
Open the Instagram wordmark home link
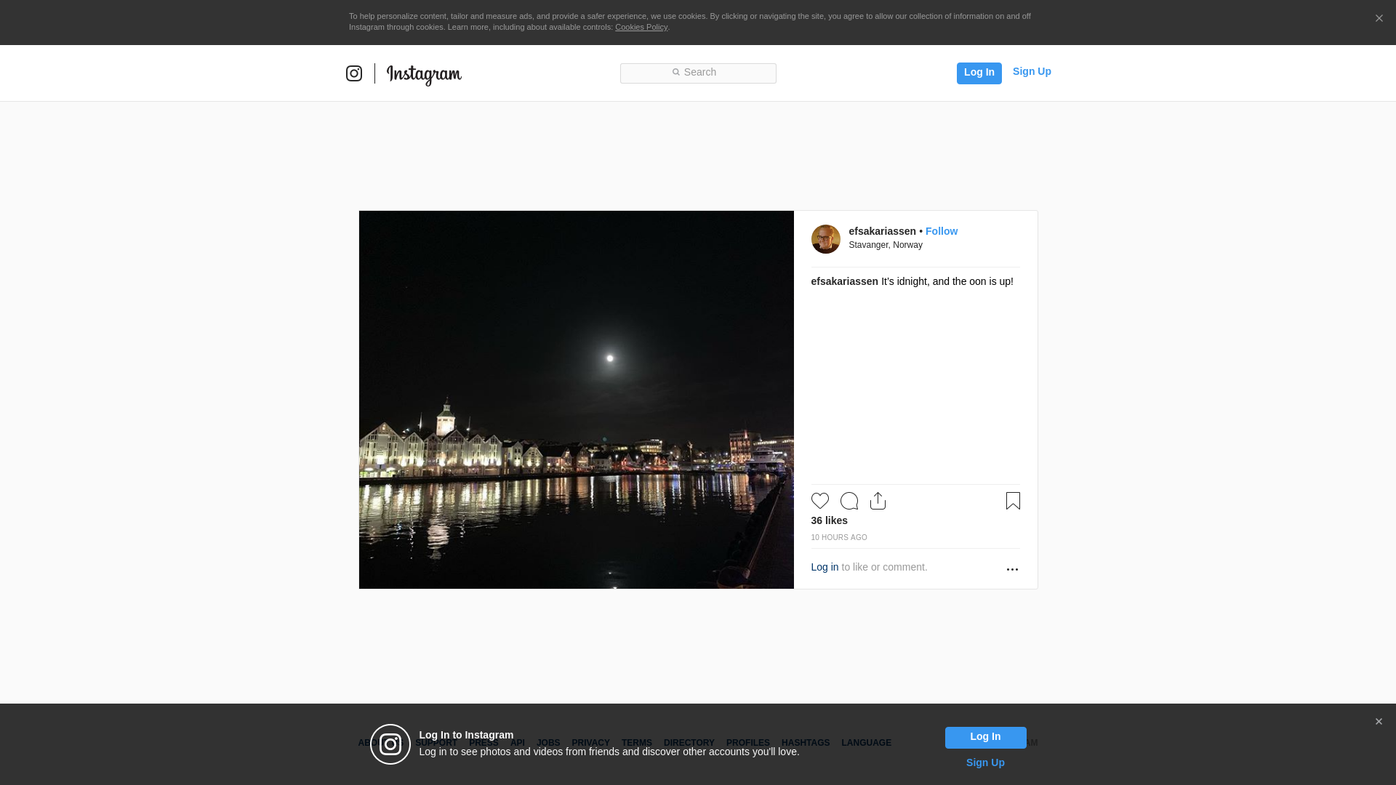[424, 75]
